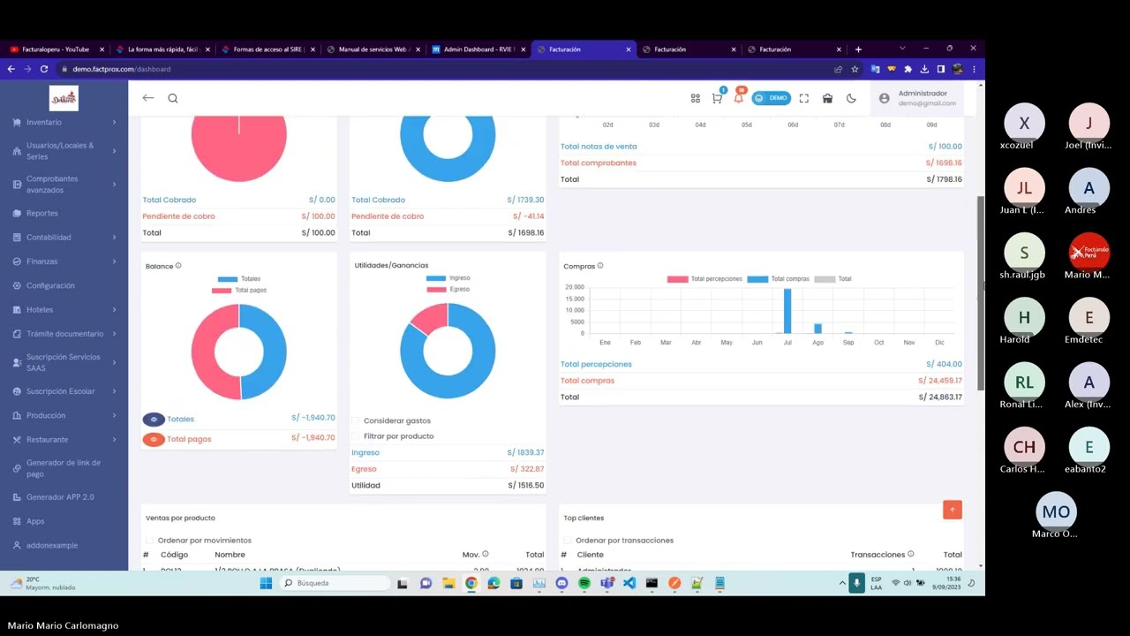Open Visual Studio Code from the taskbar
The width and height of the screenshot is (1130, 636).
pos(629,583)
